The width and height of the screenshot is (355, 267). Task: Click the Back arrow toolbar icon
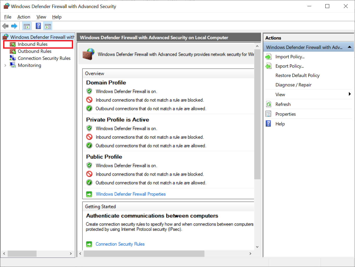point(5,26)
